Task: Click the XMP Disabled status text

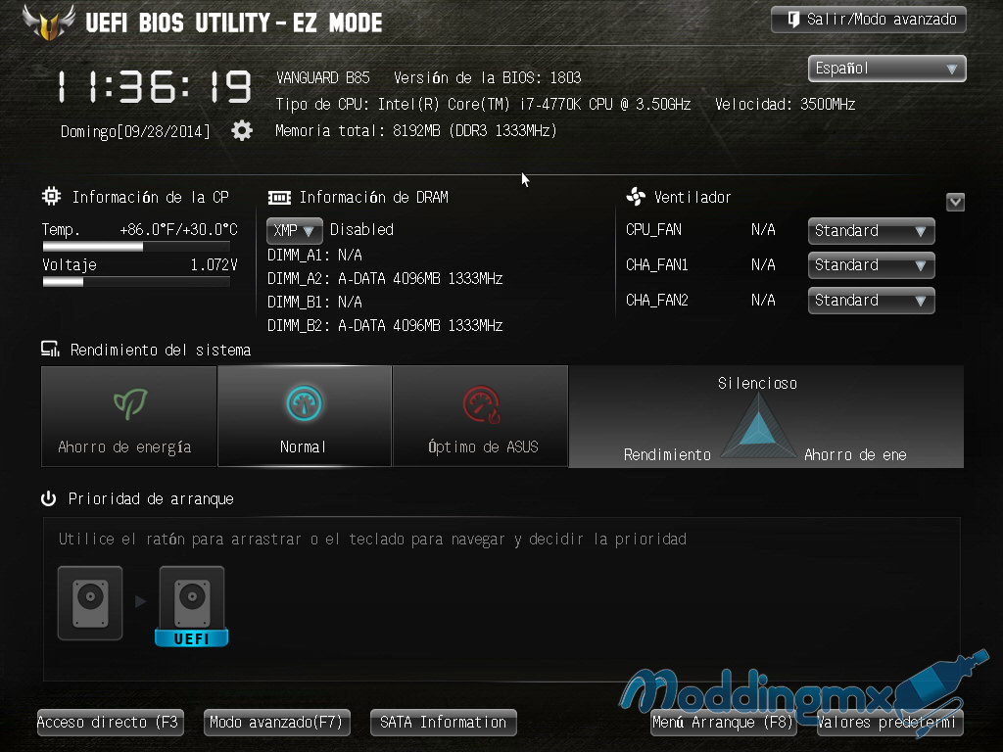Action: tap(361, 229)
